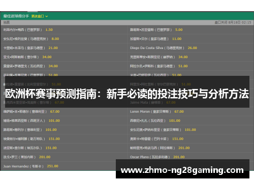Screen dimensions: 254x183
Task: Select 101.00 odds for 西蒙尼•扎扎
Action: (x=175, y=121)
